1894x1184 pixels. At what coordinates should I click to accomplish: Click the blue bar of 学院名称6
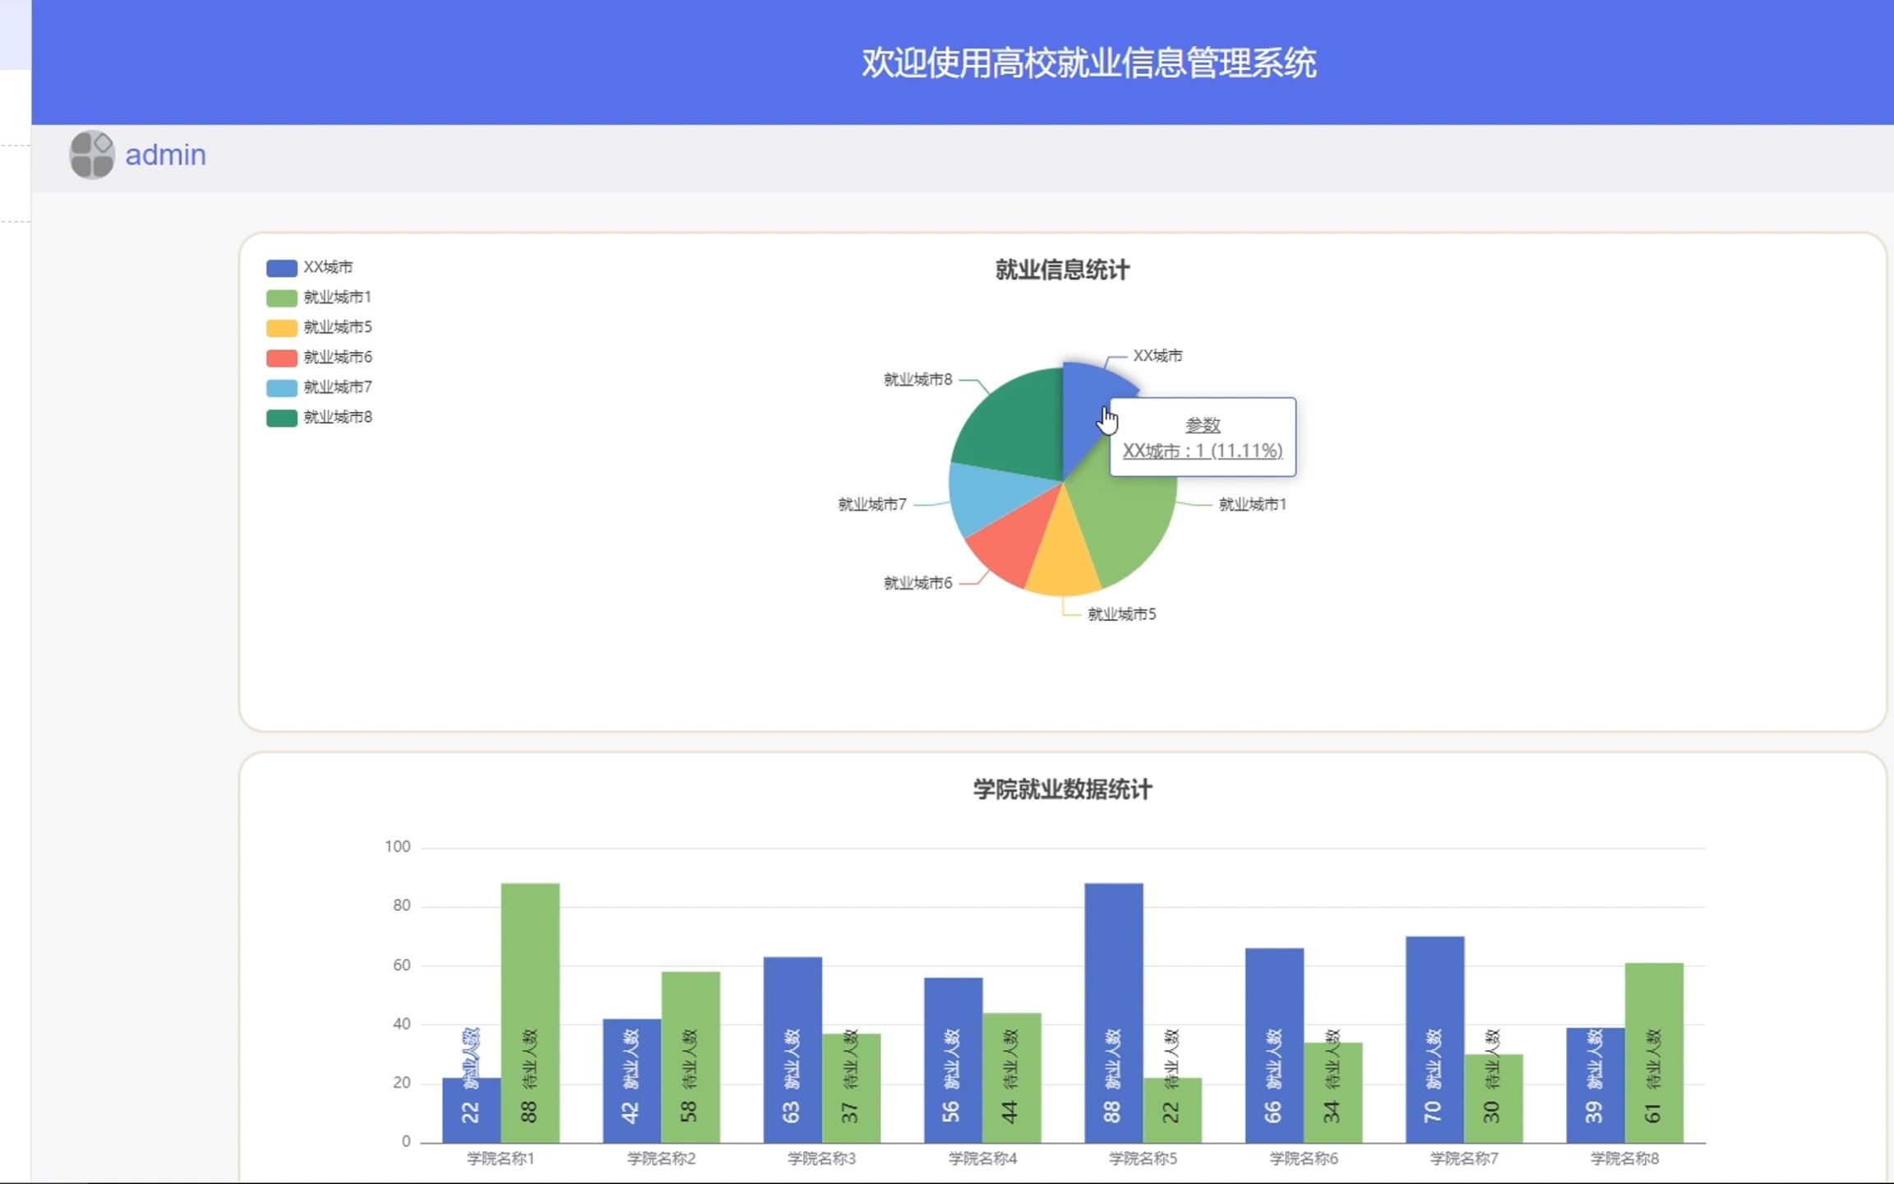point(1274,1045)
